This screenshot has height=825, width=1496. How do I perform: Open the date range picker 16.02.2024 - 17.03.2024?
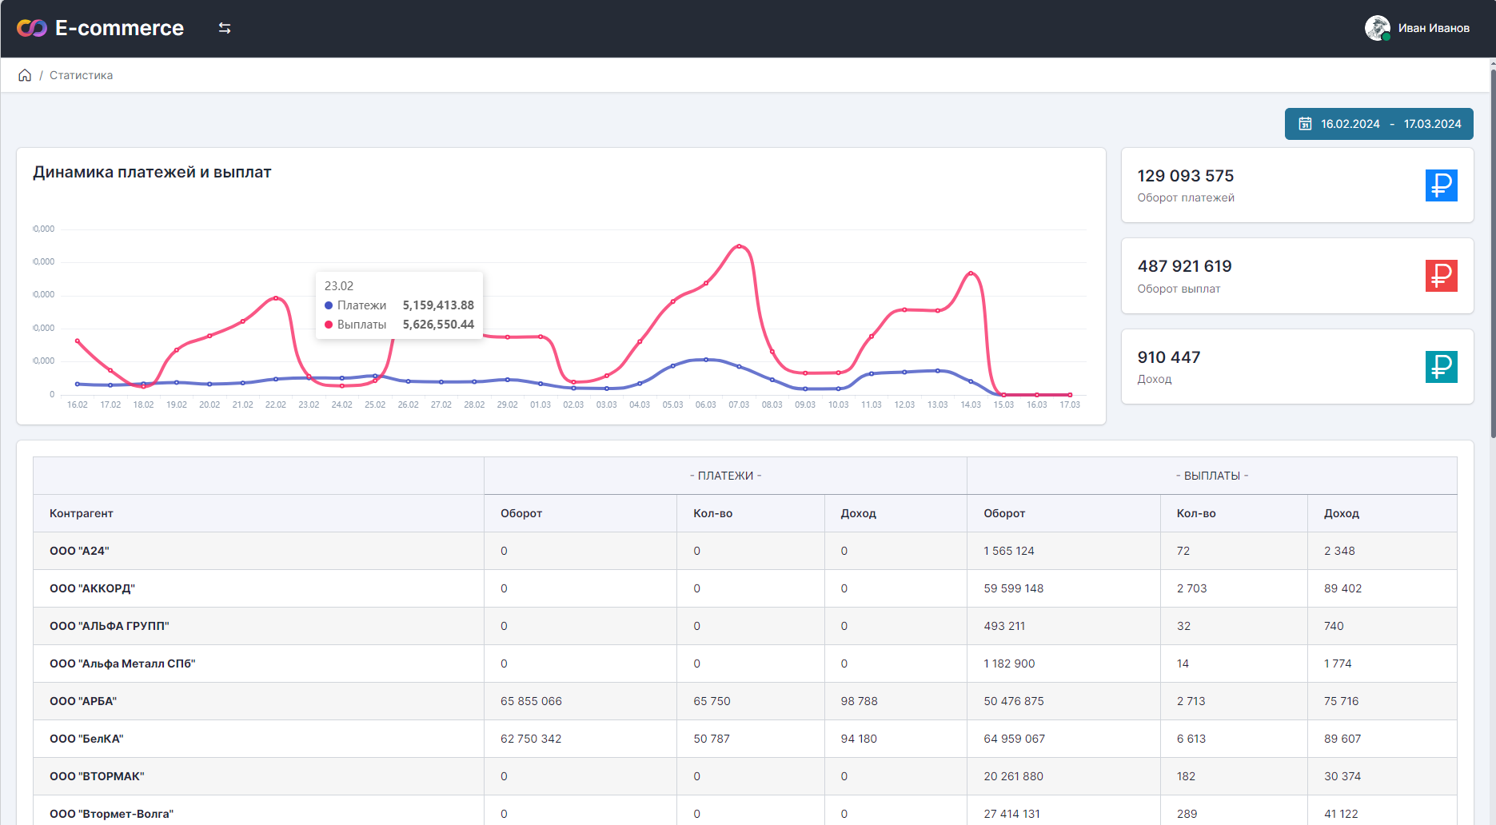1378,124
